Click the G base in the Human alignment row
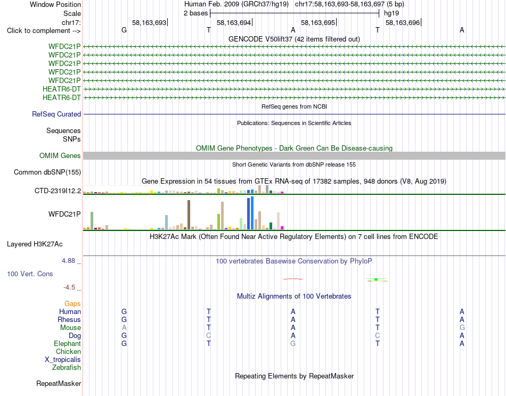Screen dimensions: 506x396 tap(124, 311)
